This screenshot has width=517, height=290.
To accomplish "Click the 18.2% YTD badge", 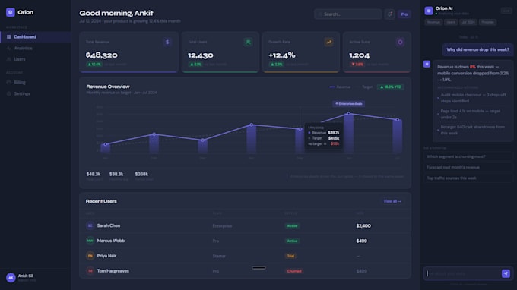I will pos(391,87).
